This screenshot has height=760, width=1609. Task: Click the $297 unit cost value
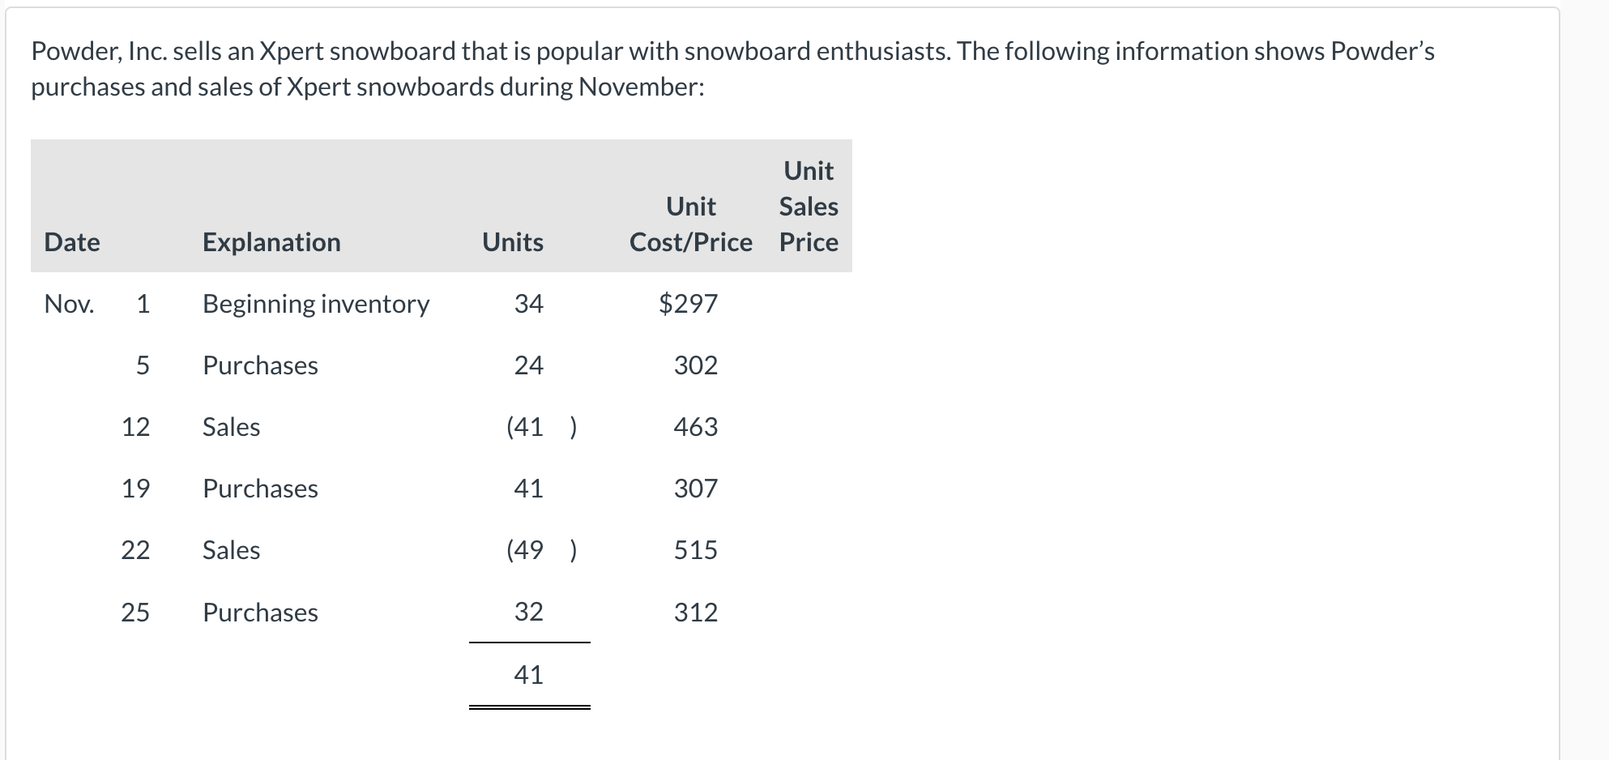(x=688, y=303)
